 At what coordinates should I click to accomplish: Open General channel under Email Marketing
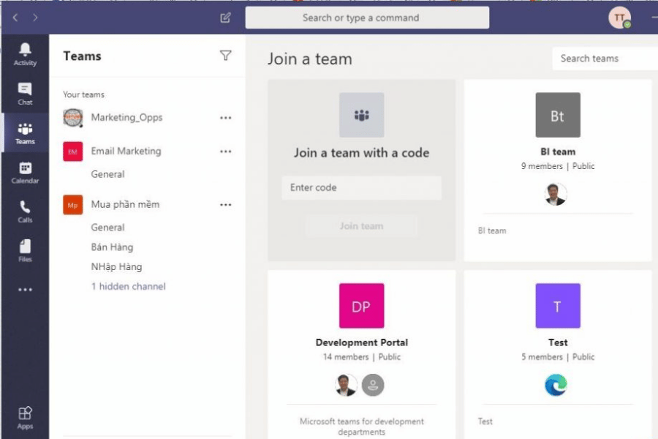[108, 174]
